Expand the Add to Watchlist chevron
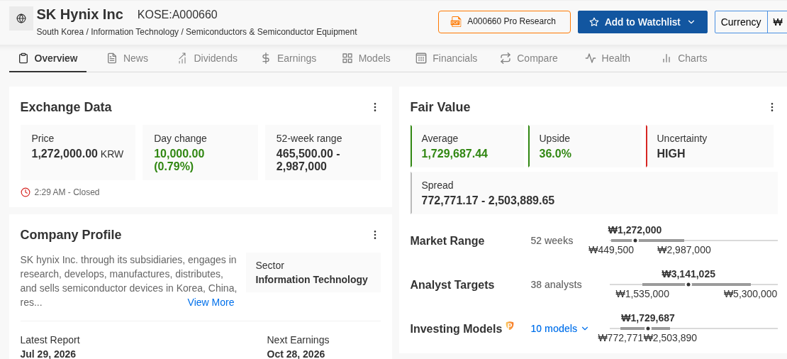The width and height of the screenshot is (787, 359). [691, 22]
